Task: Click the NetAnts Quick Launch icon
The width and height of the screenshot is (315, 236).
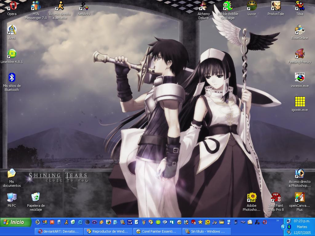Action: pos(257,222)
